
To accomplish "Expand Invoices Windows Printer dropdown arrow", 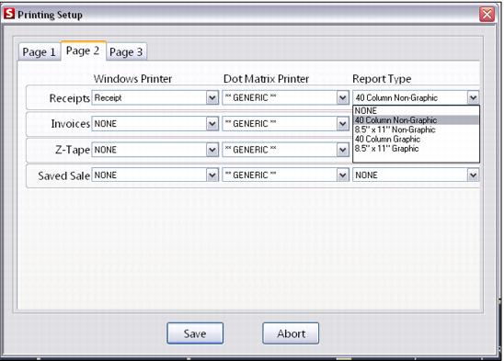I will click(x=212, y=124).
